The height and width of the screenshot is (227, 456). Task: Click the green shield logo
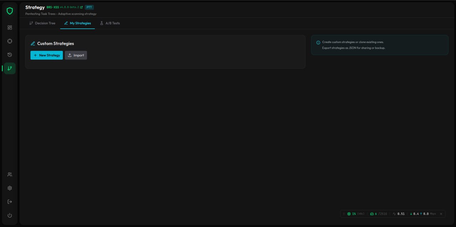click(x=10, y=11)
